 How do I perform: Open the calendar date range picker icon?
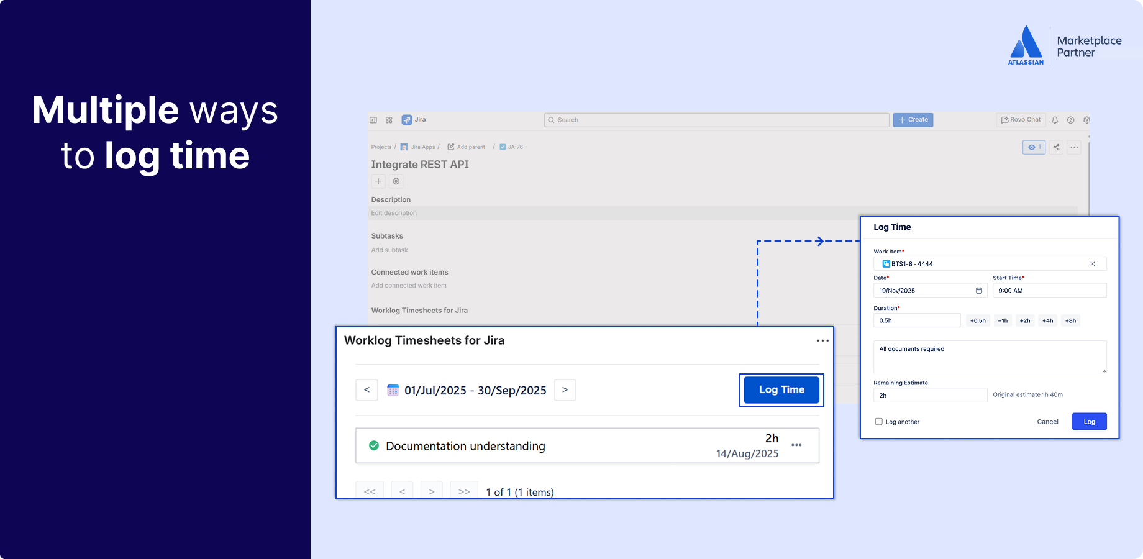[393, 390]
